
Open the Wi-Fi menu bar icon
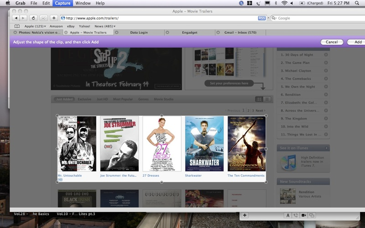284,3
